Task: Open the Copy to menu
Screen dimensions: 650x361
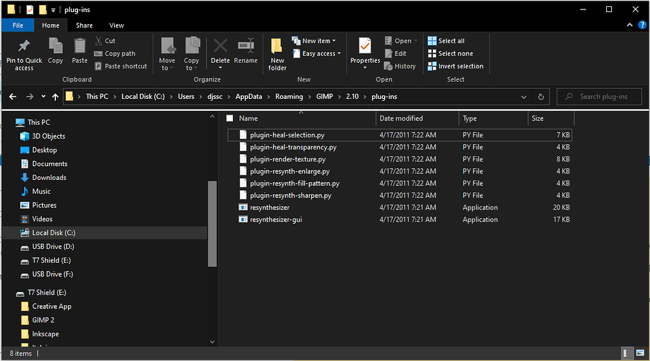Action: point(192,54)
